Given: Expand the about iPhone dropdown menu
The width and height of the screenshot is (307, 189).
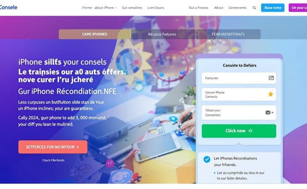Looking at the screenshot, I should 106,8.
